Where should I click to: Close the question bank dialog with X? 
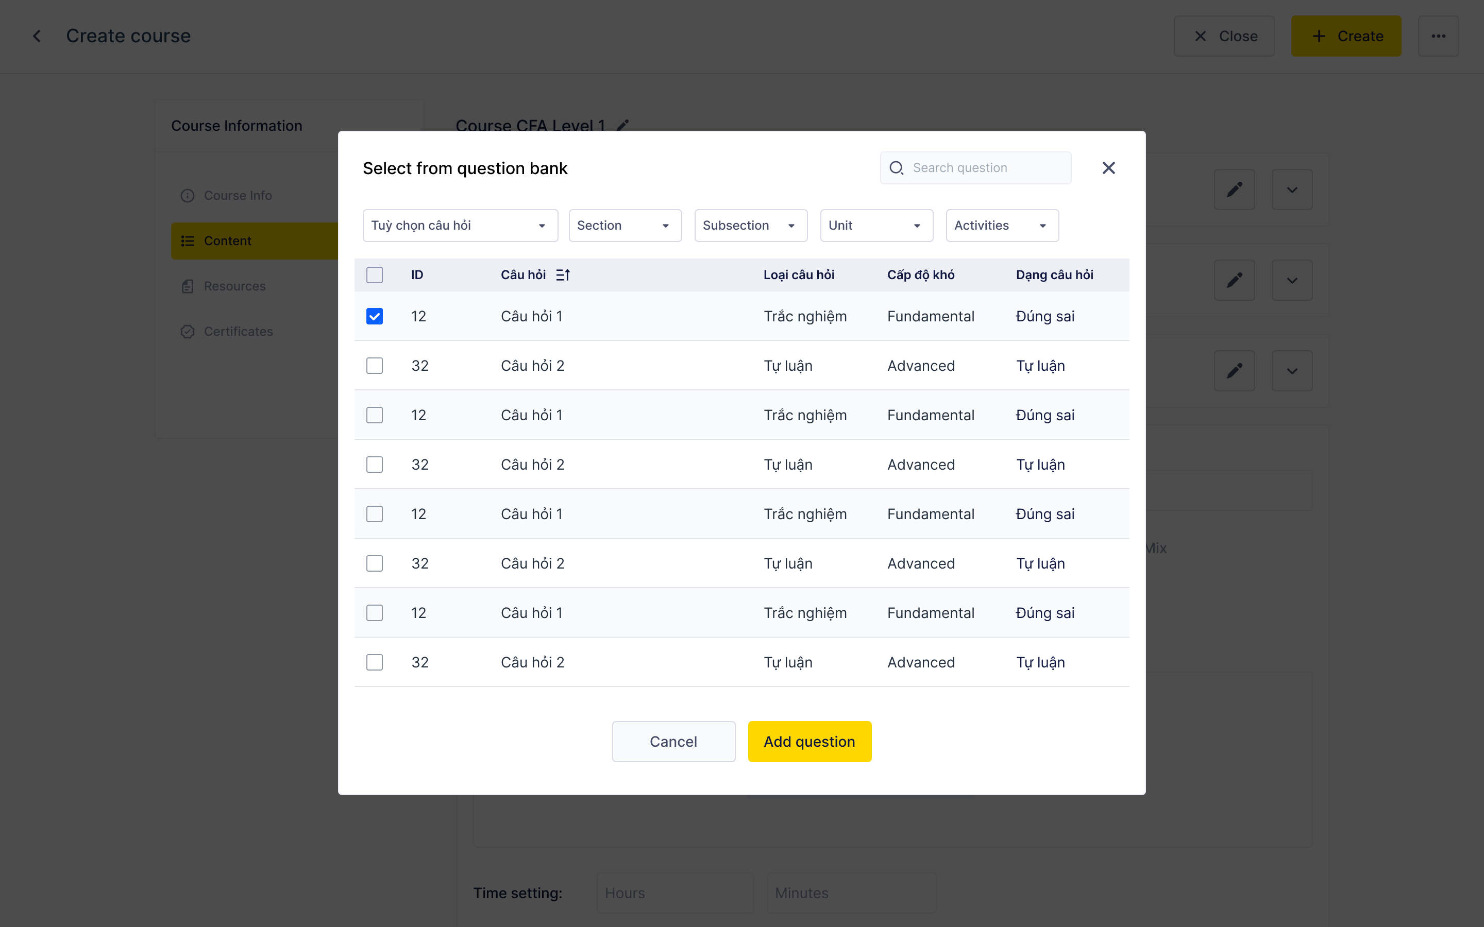[1108, 168]
